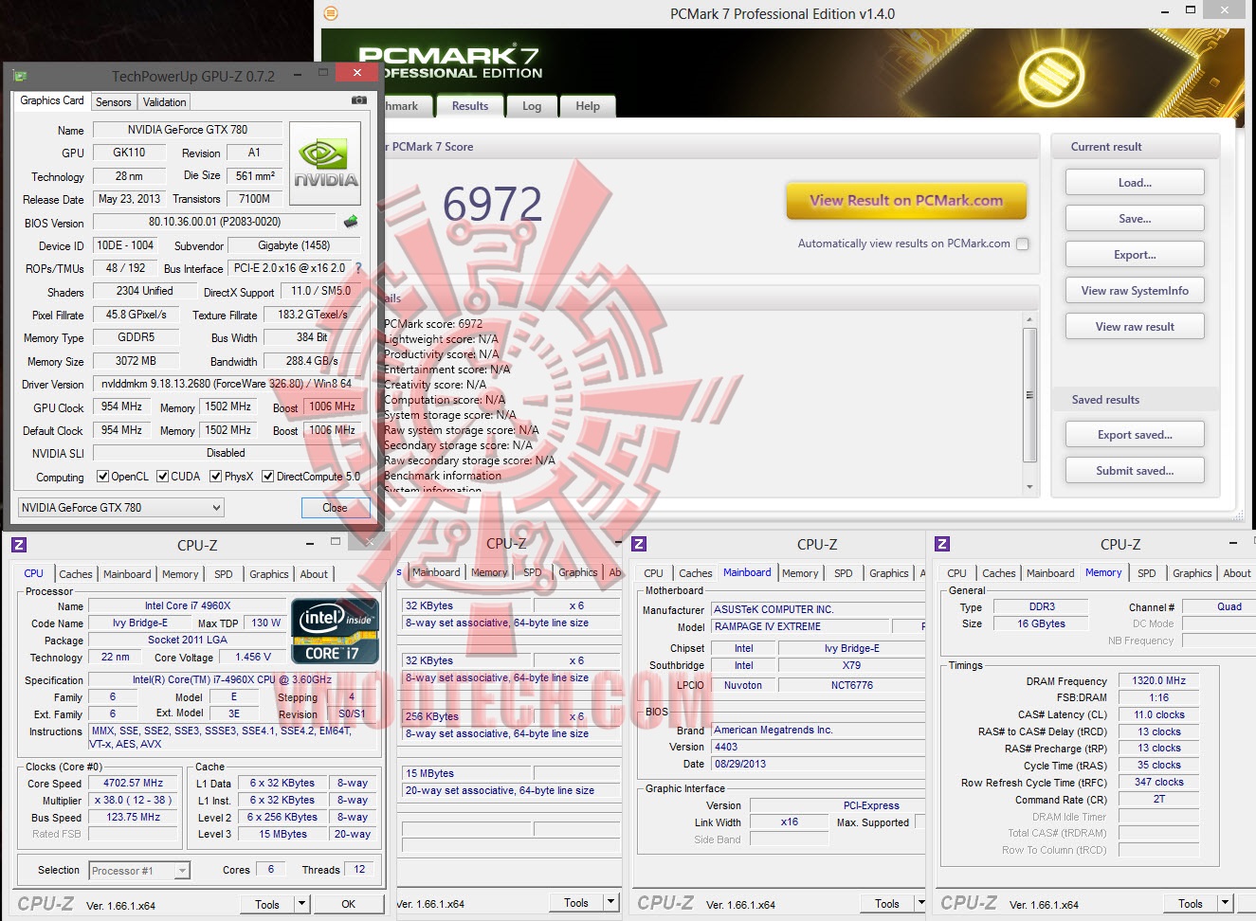Open CPU tab in CPU-Z Memory window
This screenshot has width=1256, height=921.
[x=957, y=573]
